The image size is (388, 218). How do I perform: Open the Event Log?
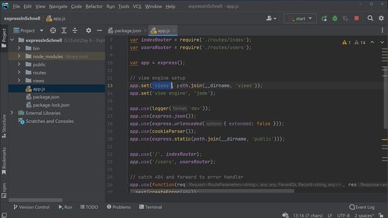(x=362, y=207)
